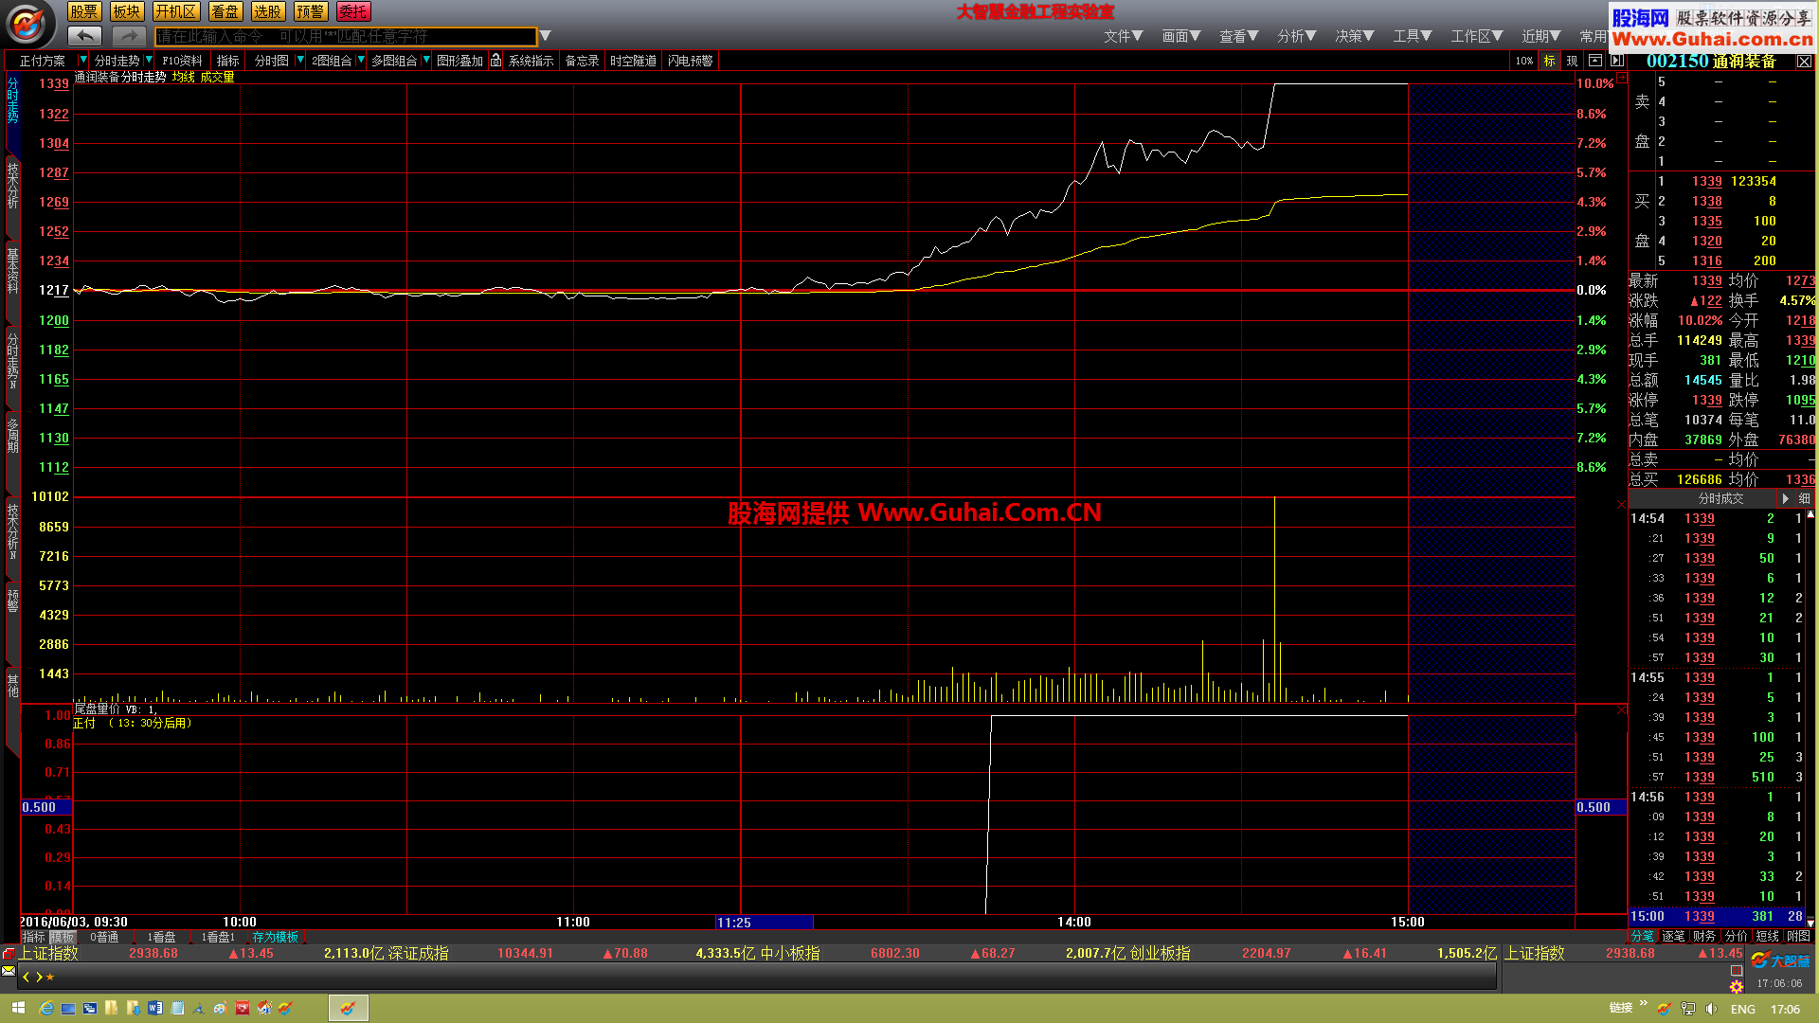Click the lock icon next to 图形叠加
Screen dimensions: 1819x1023
click(495, 61)
